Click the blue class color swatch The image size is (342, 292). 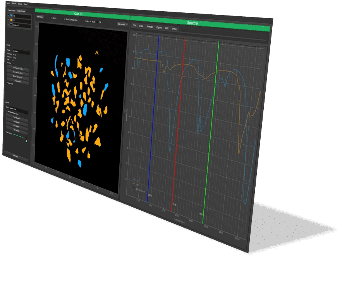(x=11, y=16)
